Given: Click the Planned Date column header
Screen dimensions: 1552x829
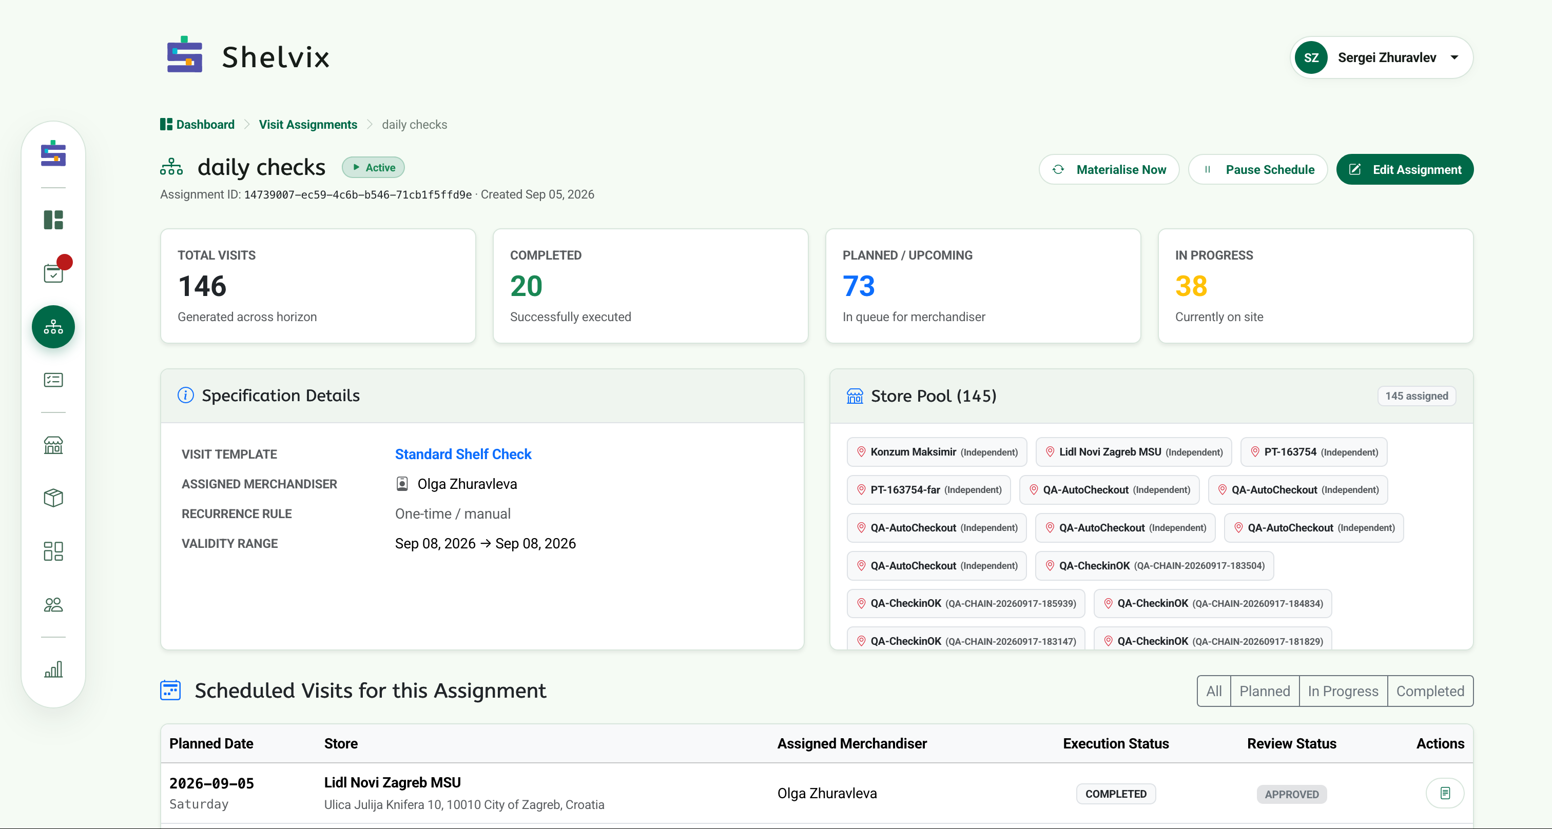Looking at the screenshot, I should click(211, 743).
